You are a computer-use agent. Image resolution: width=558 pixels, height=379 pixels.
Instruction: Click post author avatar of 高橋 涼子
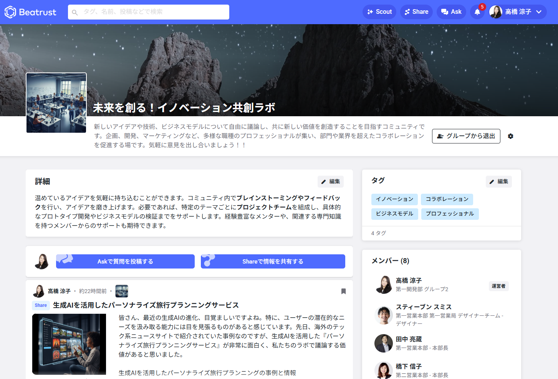point(39,291)
